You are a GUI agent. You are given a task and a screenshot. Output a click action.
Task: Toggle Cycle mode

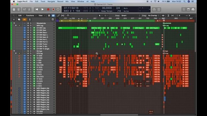pos(58,9)
